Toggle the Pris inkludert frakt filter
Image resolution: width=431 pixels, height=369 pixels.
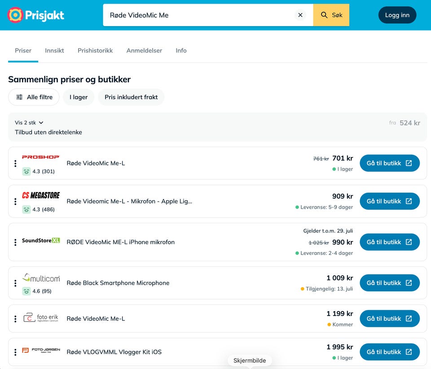coord(131,97)
